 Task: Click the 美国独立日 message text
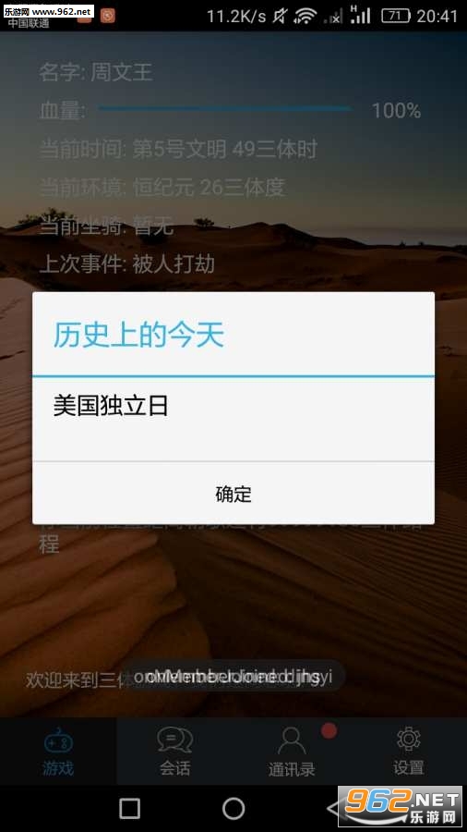(x=111, y=406)
